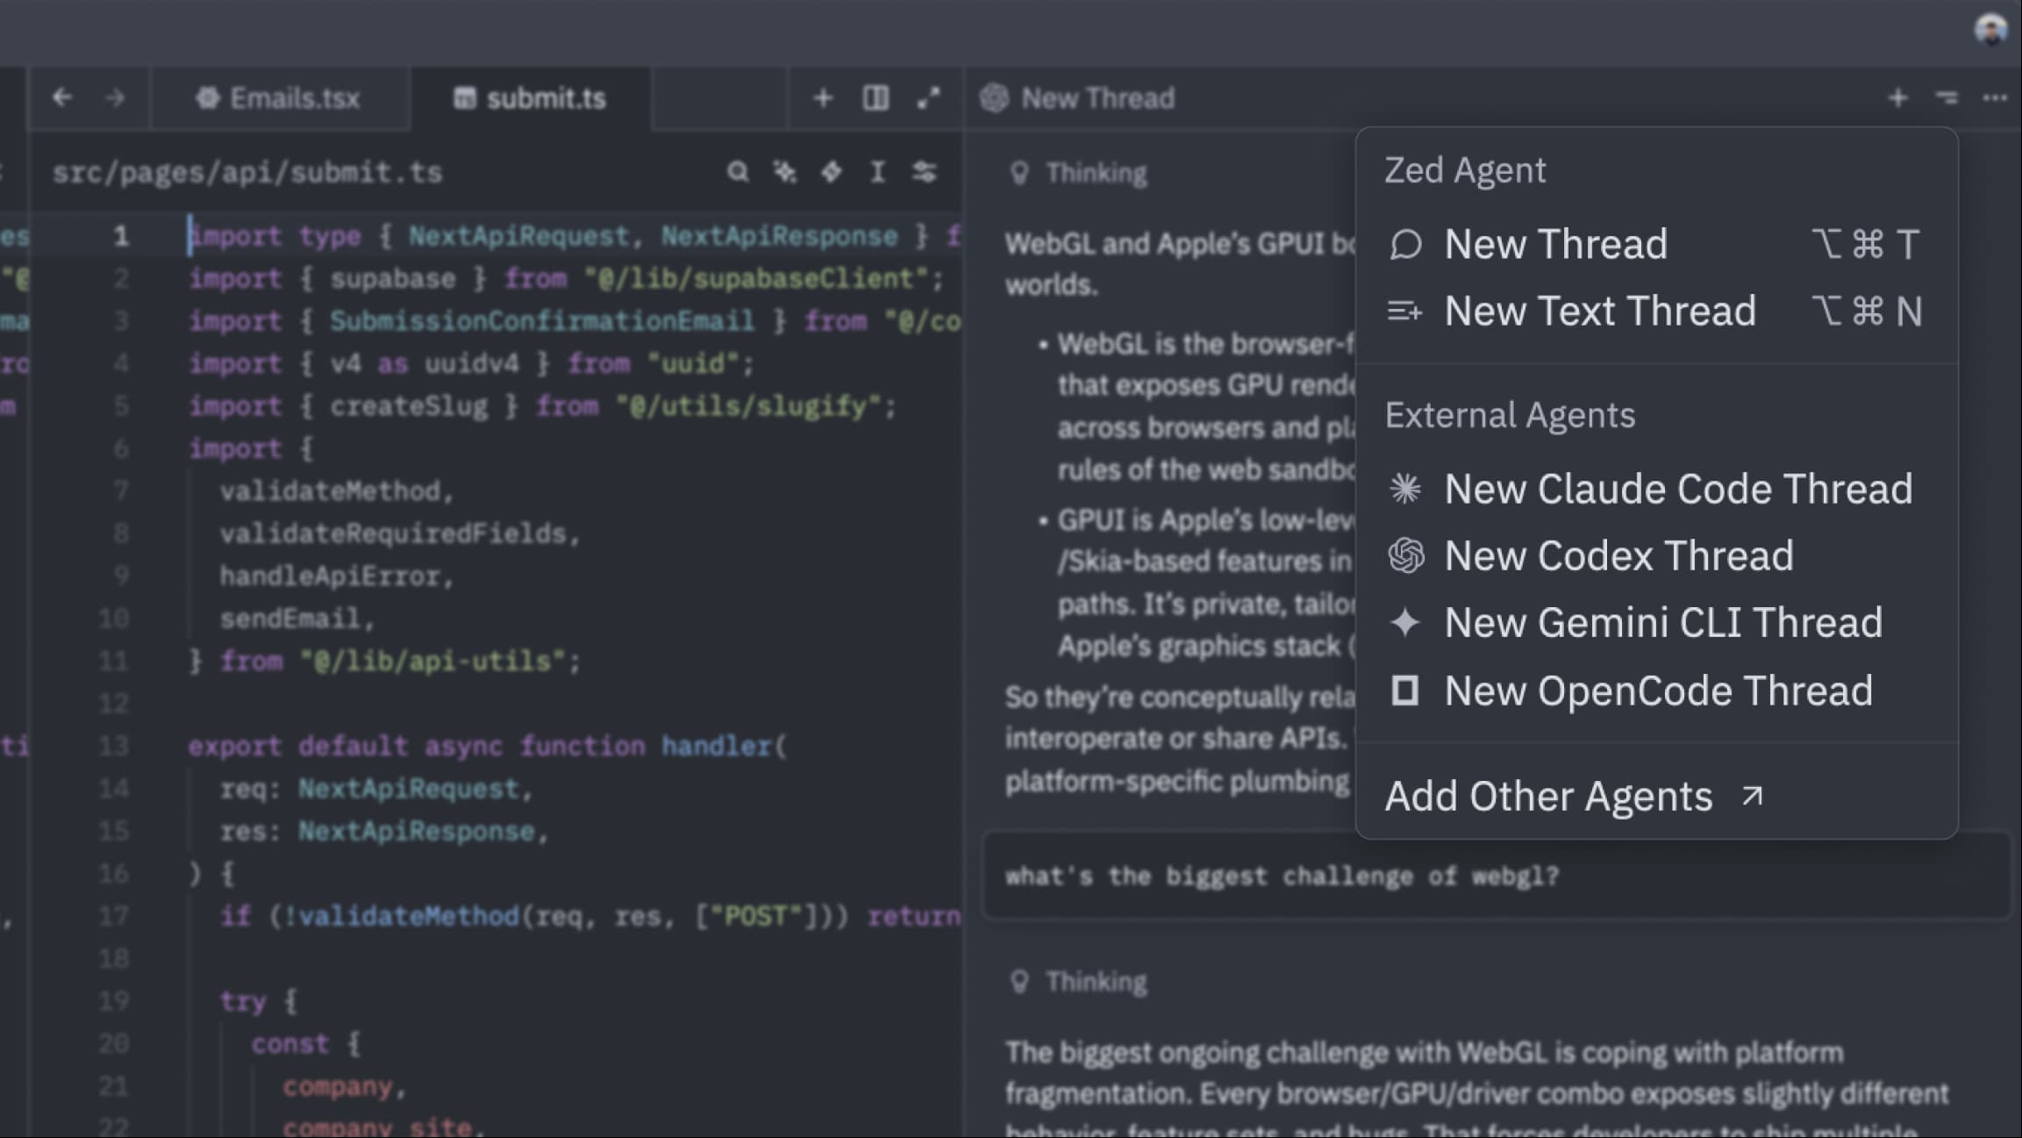Image resolution: width=2022 pixels, height=1138 pixels.
Task: Choose New Gemini CLI Thread
Action: [x=1662, y=623]
